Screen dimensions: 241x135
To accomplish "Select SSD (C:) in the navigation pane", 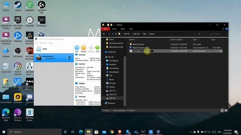I will 112,91.
